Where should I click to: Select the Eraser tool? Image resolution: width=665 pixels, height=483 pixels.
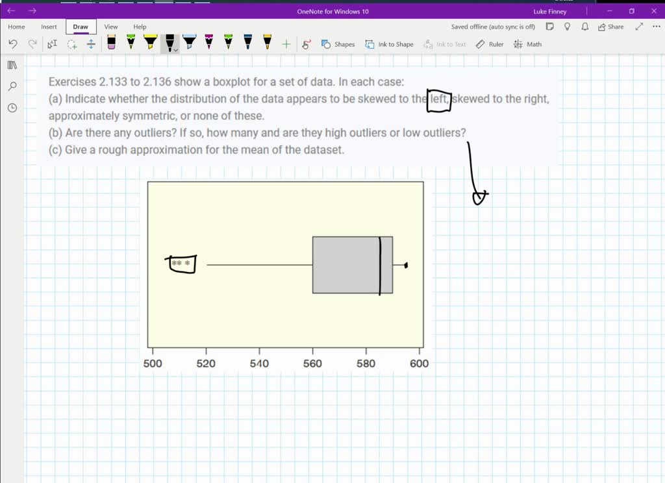(111, 43)
